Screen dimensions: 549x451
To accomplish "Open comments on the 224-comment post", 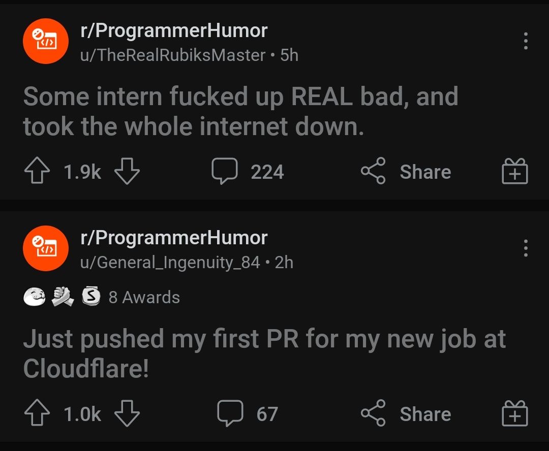I will pyautogui.click(x=248, y=171).
